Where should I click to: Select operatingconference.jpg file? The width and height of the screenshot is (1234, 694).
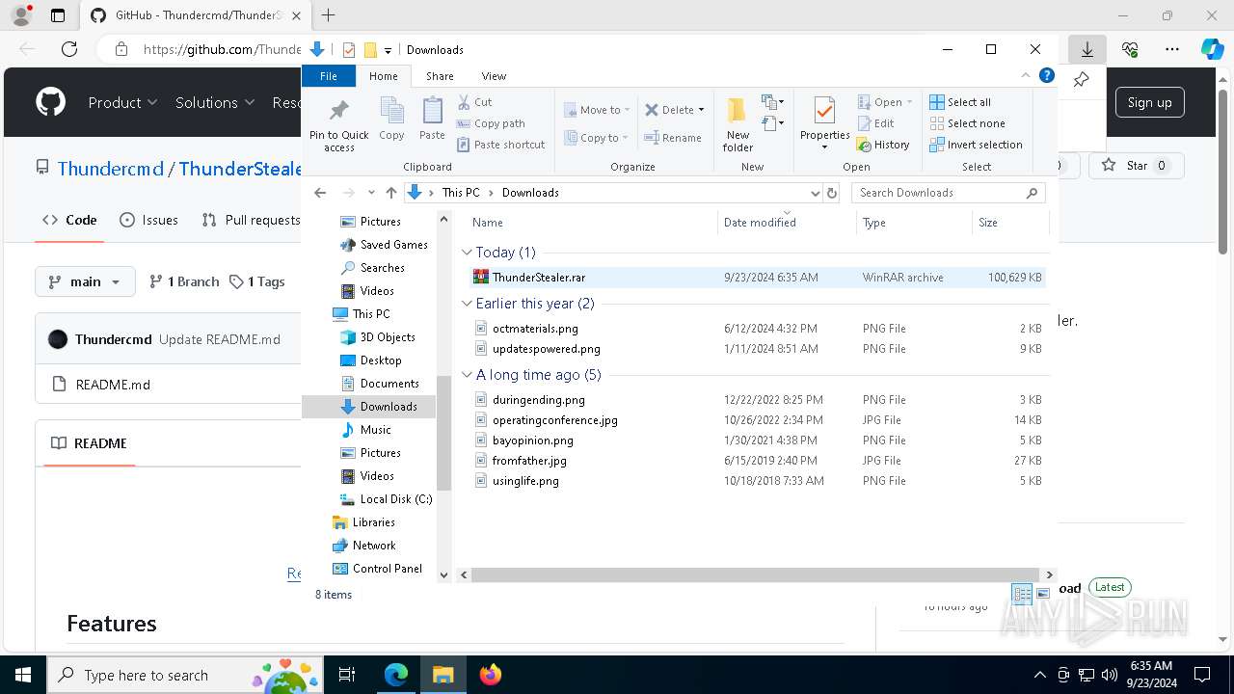(757, 420)
